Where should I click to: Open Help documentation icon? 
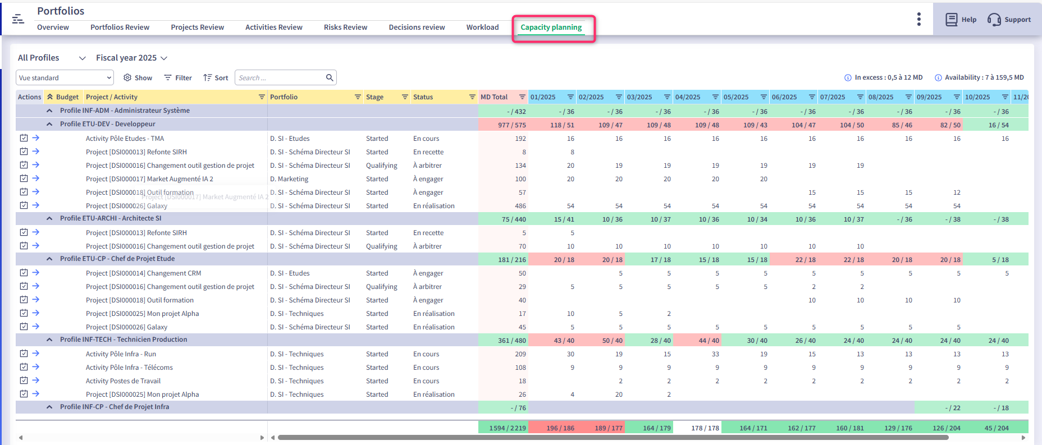pos(952,20)
